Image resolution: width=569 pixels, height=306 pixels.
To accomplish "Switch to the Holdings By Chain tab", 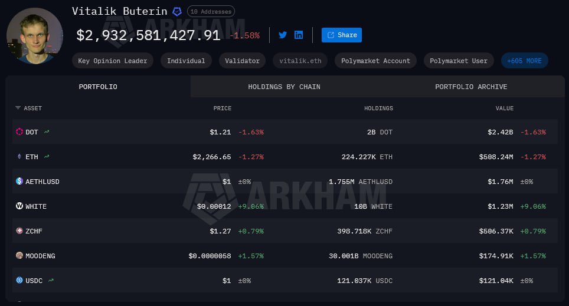I will pyautogui.click(x=284, y=87).
